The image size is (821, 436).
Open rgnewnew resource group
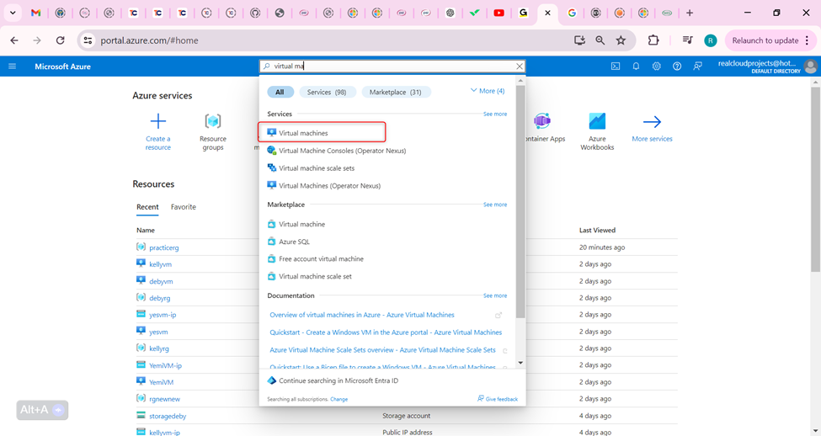164,399
